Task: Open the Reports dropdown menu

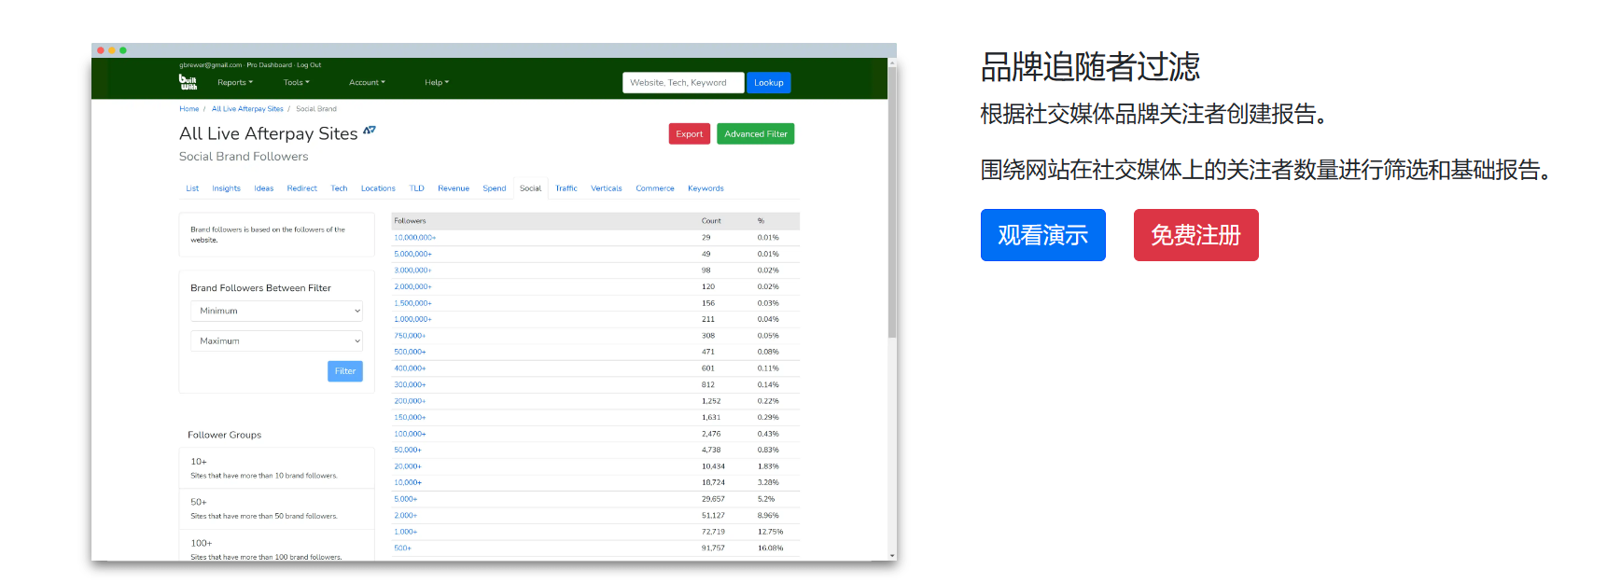Action: click(235, 83)
